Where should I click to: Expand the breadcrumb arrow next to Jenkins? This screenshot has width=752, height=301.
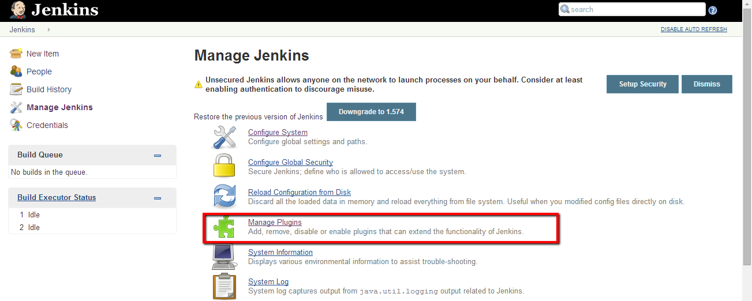(x=49, y=29)
